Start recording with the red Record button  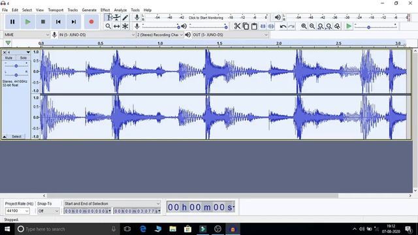91,22
